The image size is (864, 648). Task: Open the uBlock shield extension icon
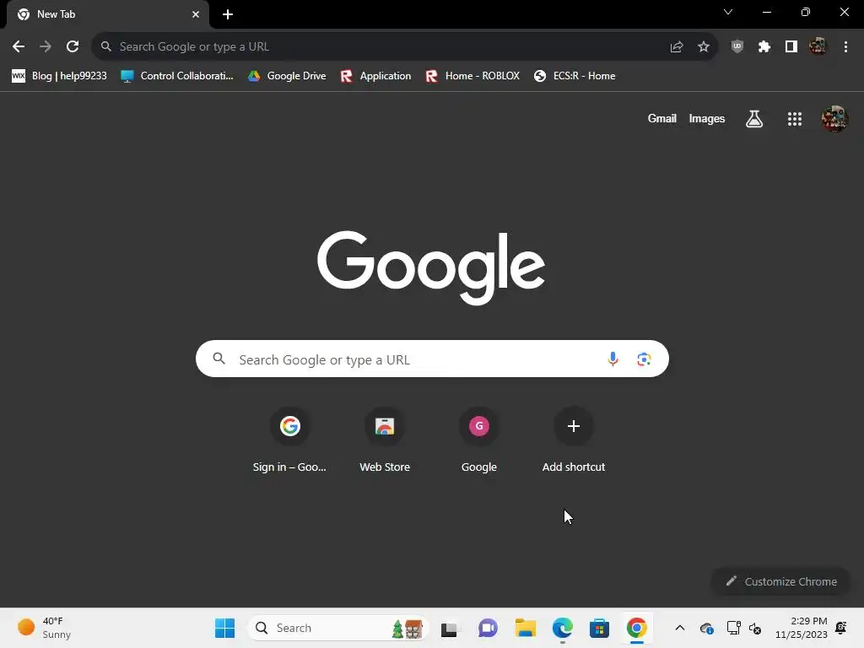click(737, 47)
